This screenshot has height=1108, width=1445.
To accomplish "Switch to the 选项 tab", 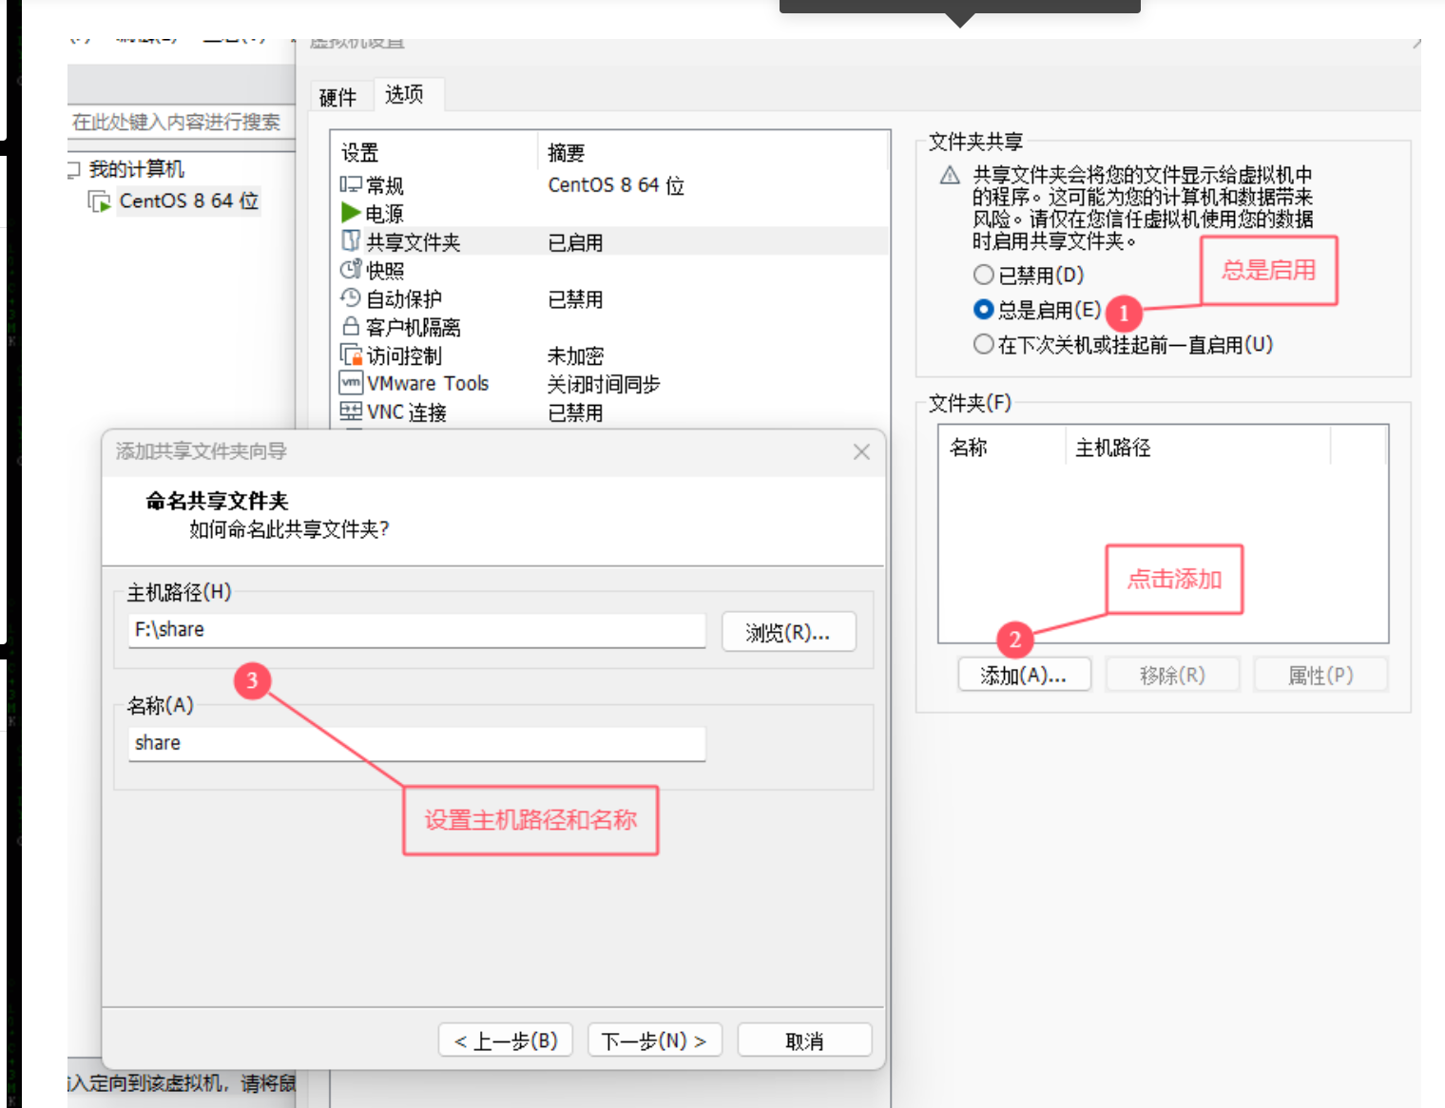I will tap(404, 94).
